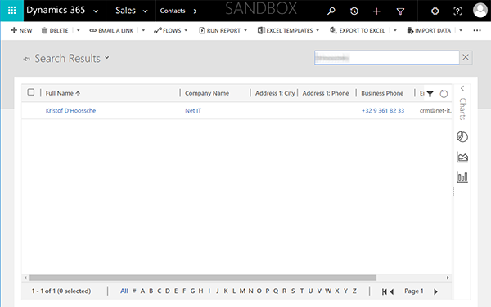Image resolution: width=491 pixels, height=307 pixels.
Task: Click EMAIL A LINK button
Action: [x=111, y=30]
